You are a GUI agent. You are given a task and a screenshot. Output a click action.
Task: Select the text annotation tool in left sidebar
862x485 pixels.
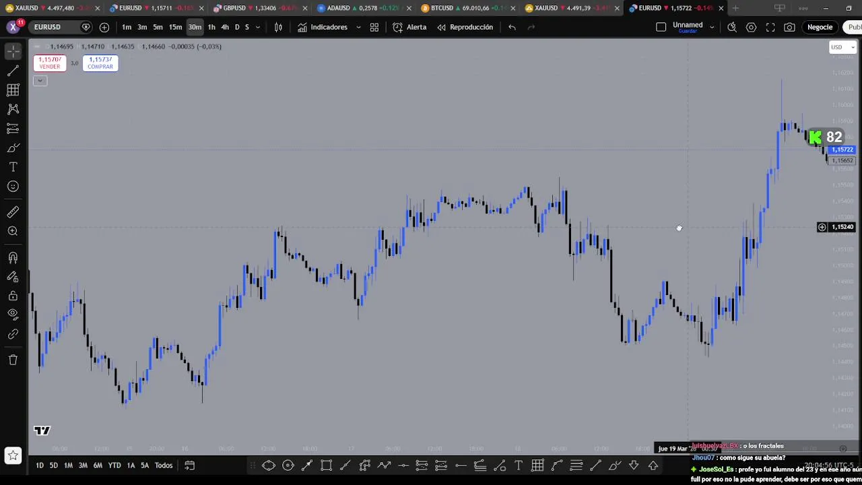[13, 167]
